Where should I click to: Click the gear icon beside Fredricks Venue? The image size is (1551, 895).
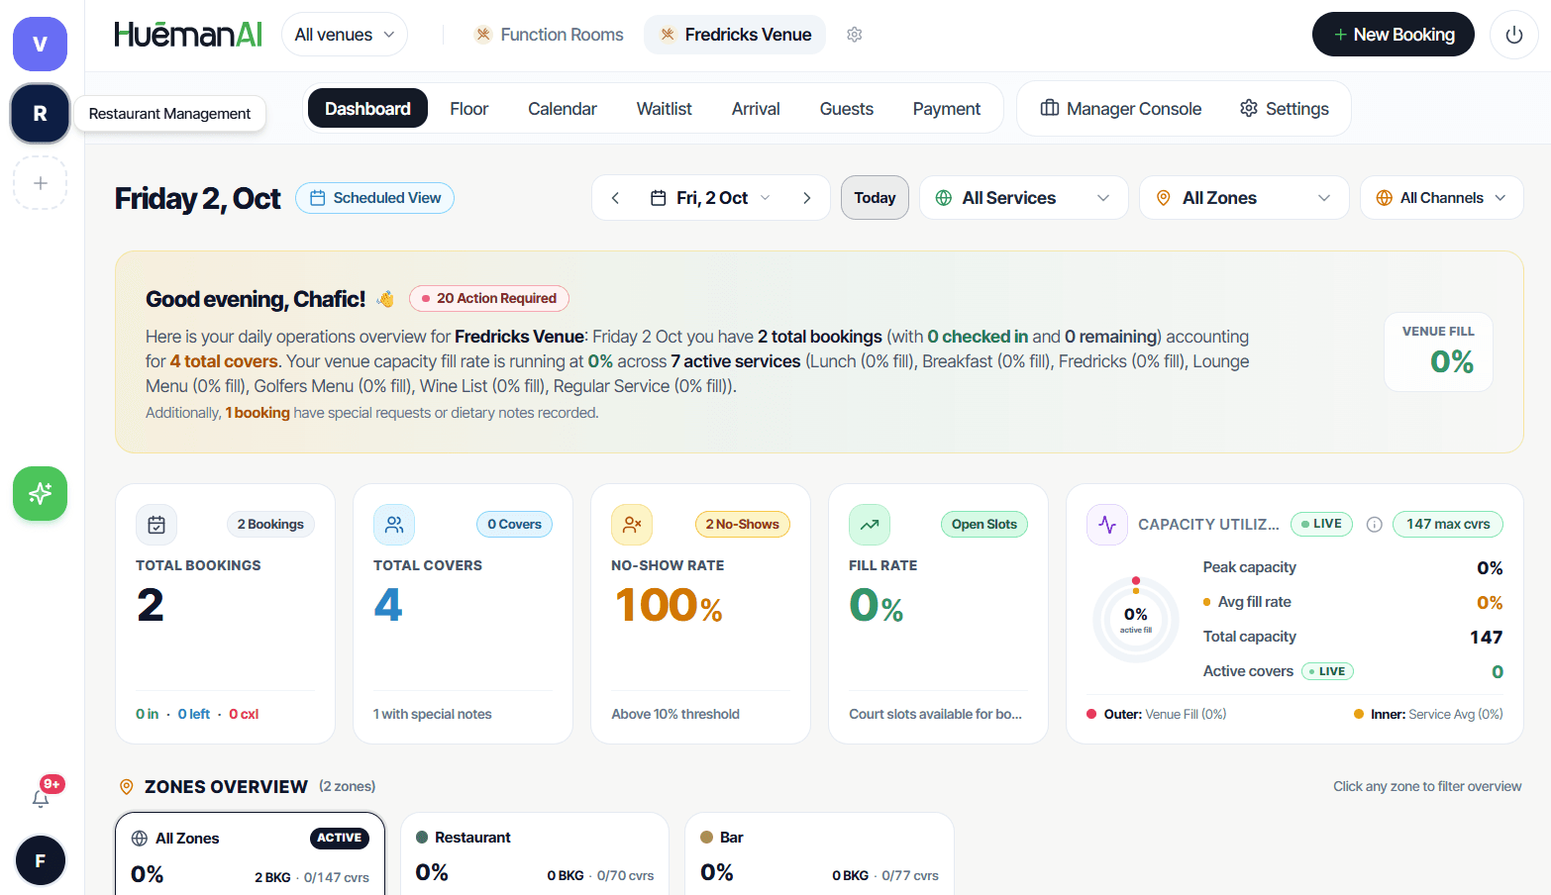coord(855,35)
